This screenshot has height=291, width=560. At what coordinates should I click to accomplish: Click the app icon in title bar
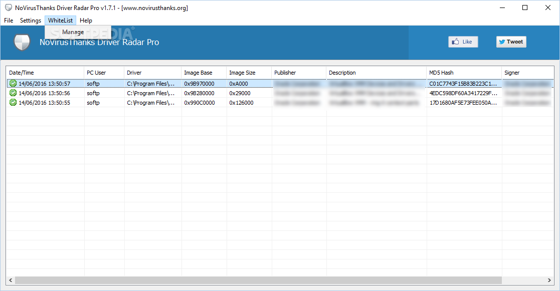tap(8, 8)
